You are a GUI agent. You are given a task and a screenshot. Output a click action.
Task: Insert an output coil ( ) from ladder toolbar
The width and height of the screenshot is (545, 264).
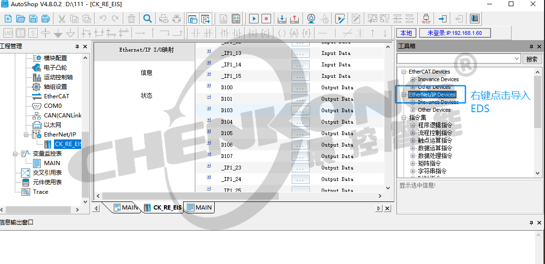point(282,33)
